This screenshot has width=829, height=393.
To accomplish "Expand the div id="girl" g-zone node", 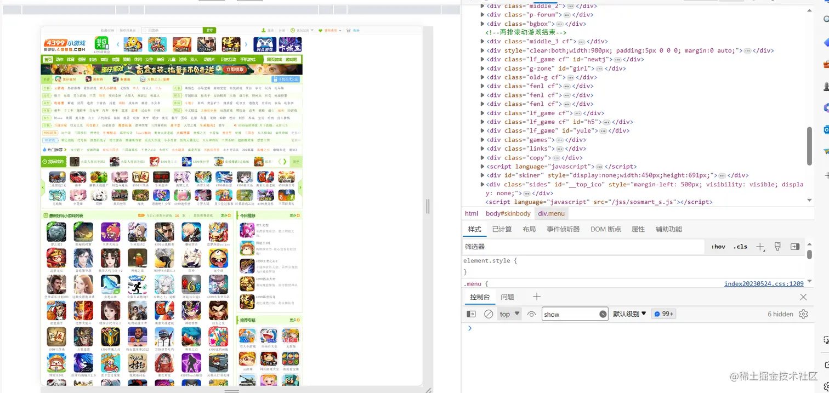I will point(482,69).
